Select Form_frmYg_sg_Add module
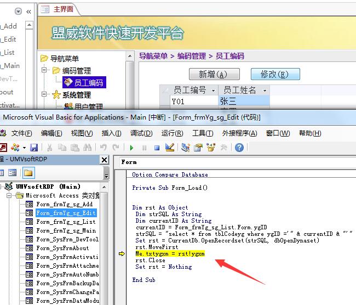This screenshot has width=356, height=305. (65, 204)
